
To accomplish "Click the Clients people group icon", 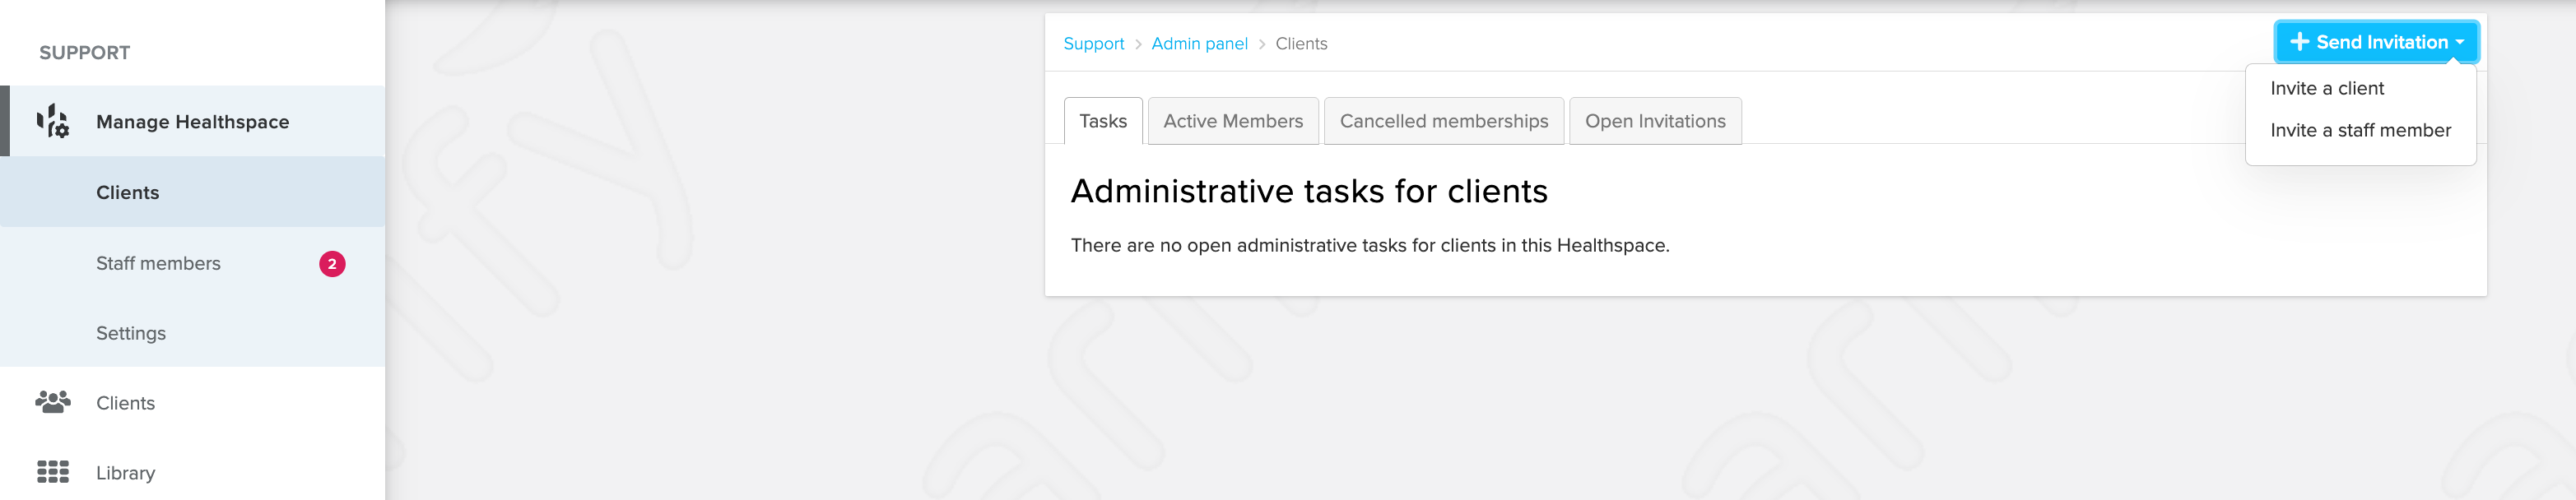I will coord(53,402).
